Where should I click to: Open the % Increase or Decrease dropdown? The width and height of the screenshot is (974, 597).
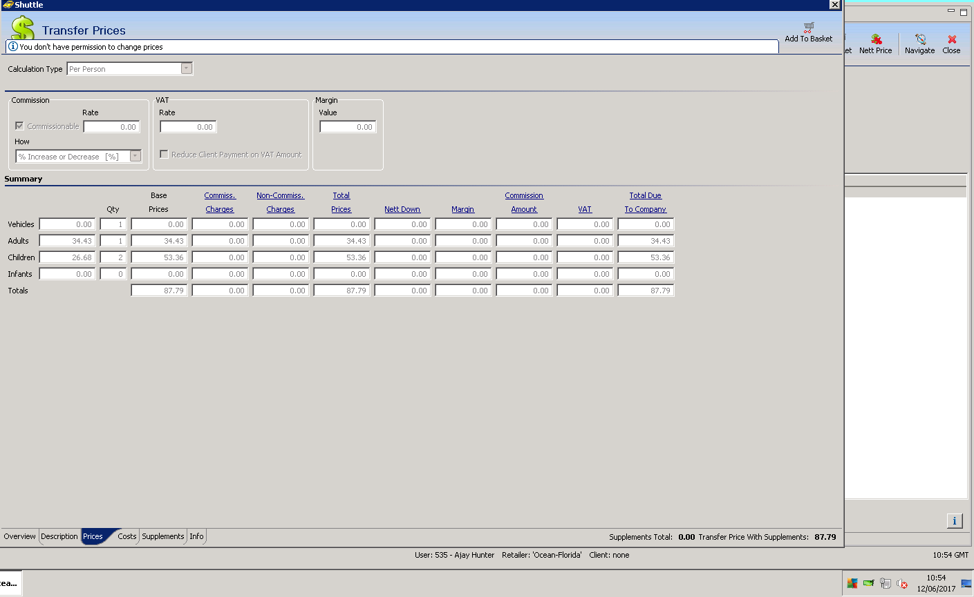(x=135, y=157)
